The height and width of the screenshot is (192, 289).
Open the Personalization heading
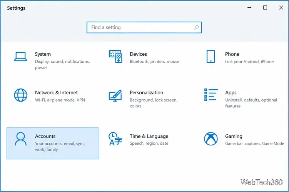pyautogui.click(x=146, y=93)
